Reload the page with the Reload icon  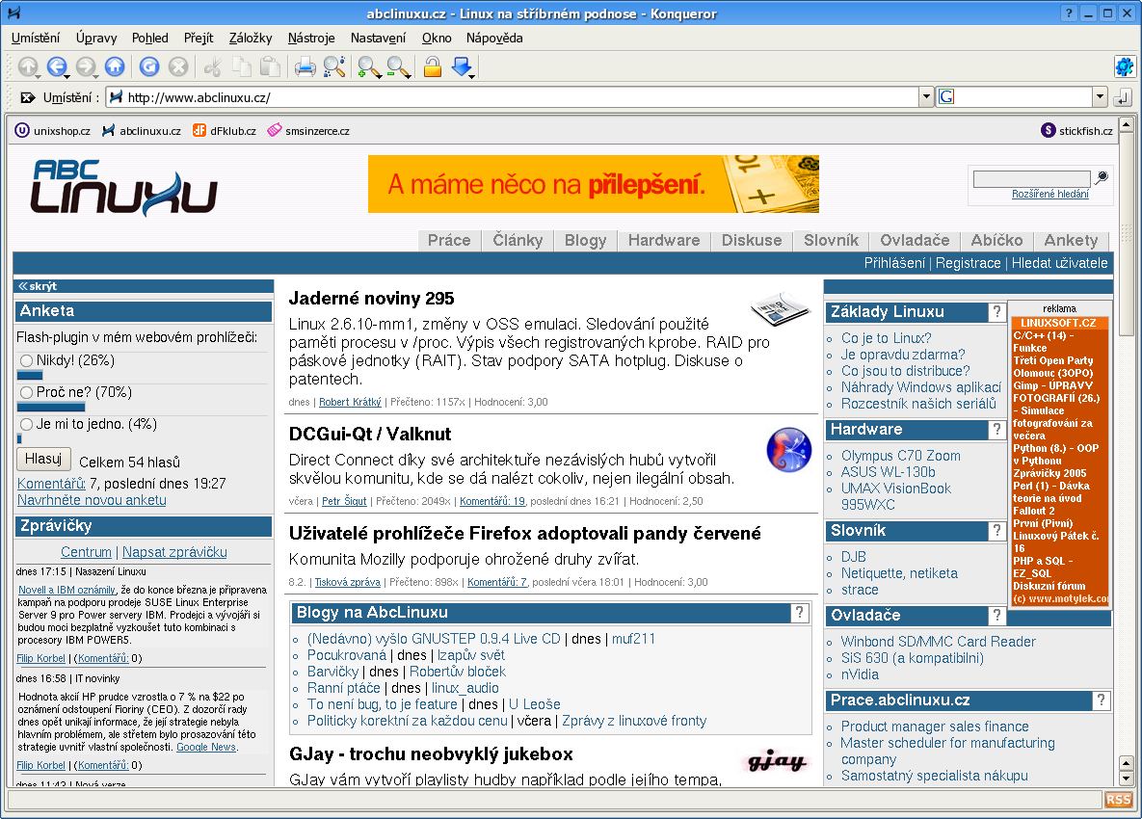click(149, 67)
